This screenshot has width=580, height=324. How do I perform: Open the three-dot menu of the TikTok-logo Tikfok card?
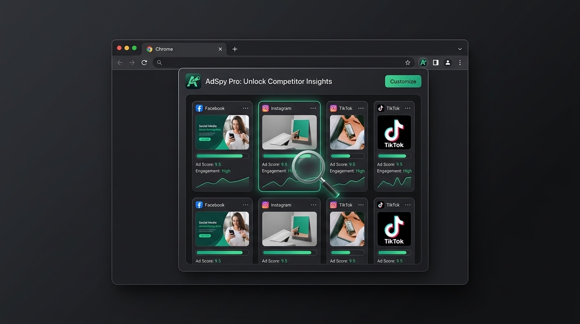pos(408,205)
